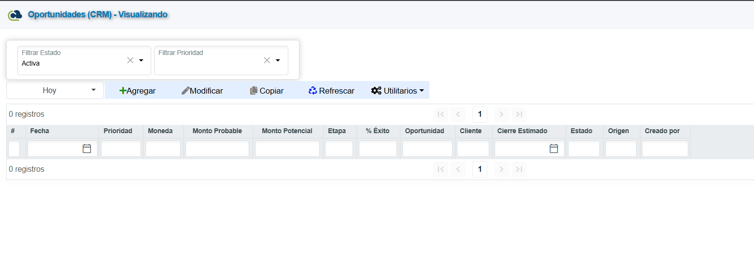Open calendar picker in Fecha filter
The height and width of the screenshot is (261, 754).
(x=87, y=149)
